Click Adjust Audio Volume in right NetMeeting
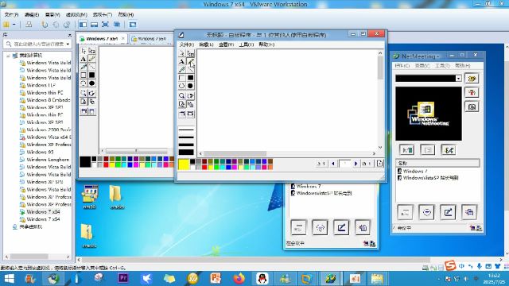The height and width of the screenshot is (286, 509). pos(449,150)
